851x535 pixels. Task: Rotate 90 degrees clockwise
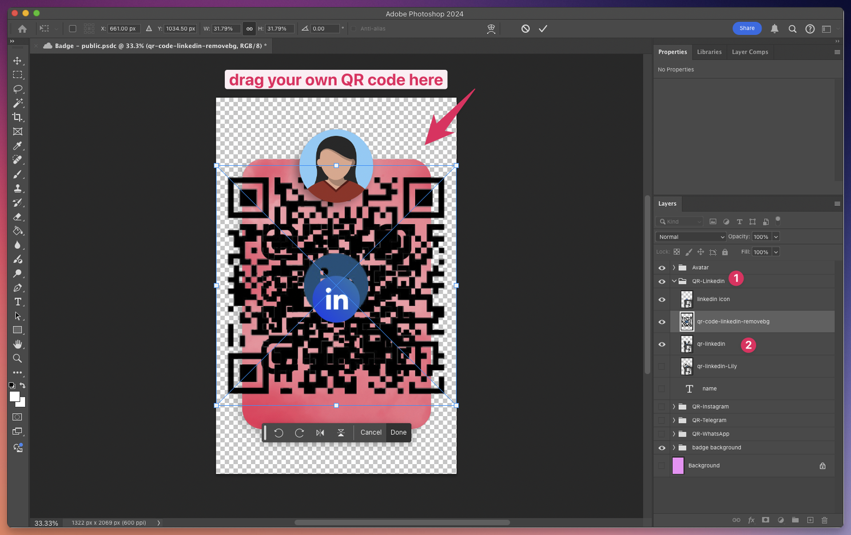[x=299, y=433]
